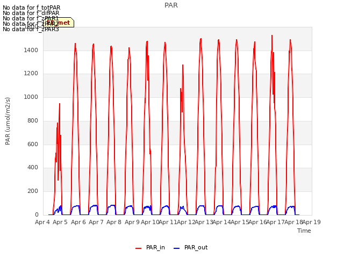This screenshot has width=344, height=258.
Task: Select the PAR chart title
Action: click(171, 5)
